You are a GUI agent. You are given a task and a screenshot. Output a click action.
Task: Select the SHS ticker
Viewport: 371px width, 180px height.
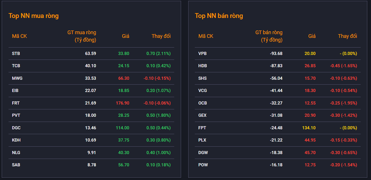[202, 78]
